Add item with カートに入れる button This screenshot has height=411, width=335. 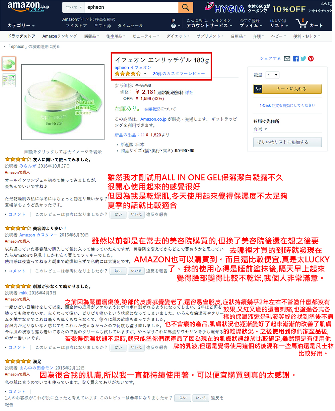click(x=287, y=89)
